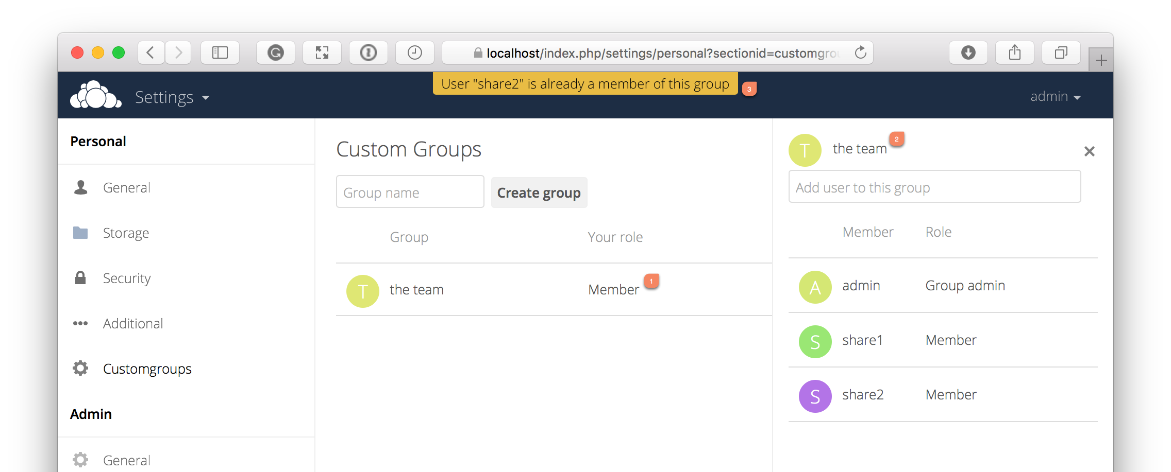This screenshot has width=1171, height=472.
Task: Switch to the Personal section heading
Action: tap(98, 141)
